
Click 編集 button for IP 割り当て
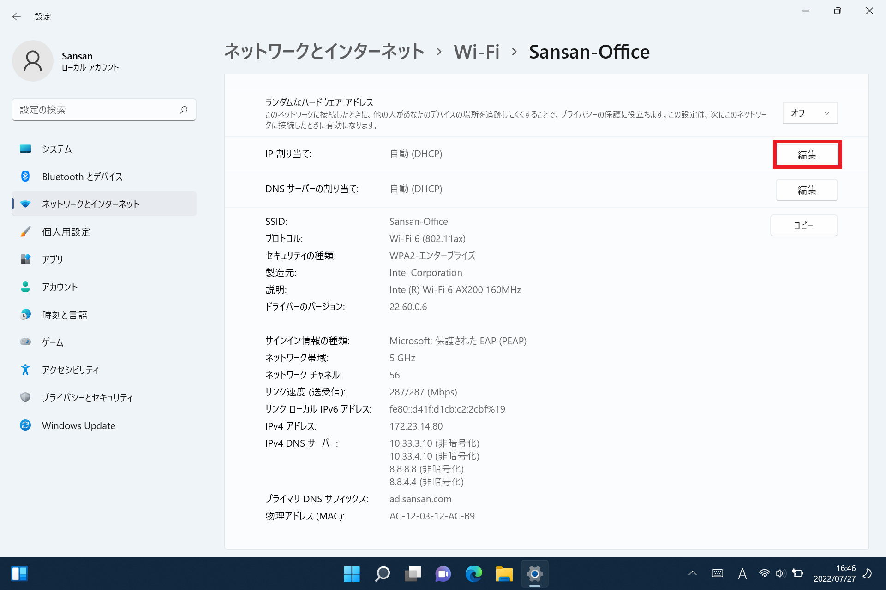(x=807, y=155)
